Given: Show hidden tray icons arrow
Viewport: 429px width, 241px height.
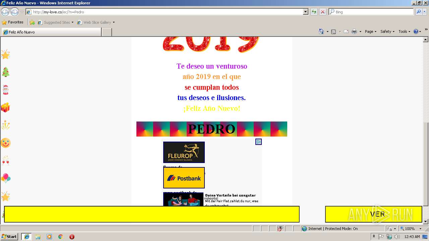Looking at the screenshot, I should 374,236.
